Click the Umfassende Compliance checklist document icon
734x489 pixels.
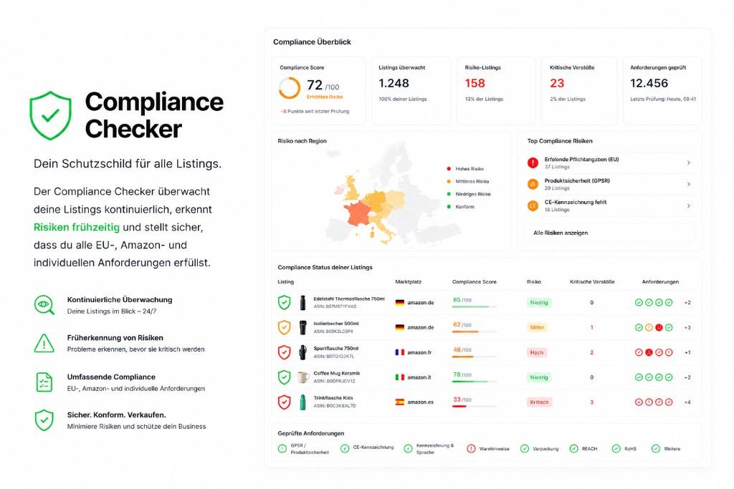point(44,382)
